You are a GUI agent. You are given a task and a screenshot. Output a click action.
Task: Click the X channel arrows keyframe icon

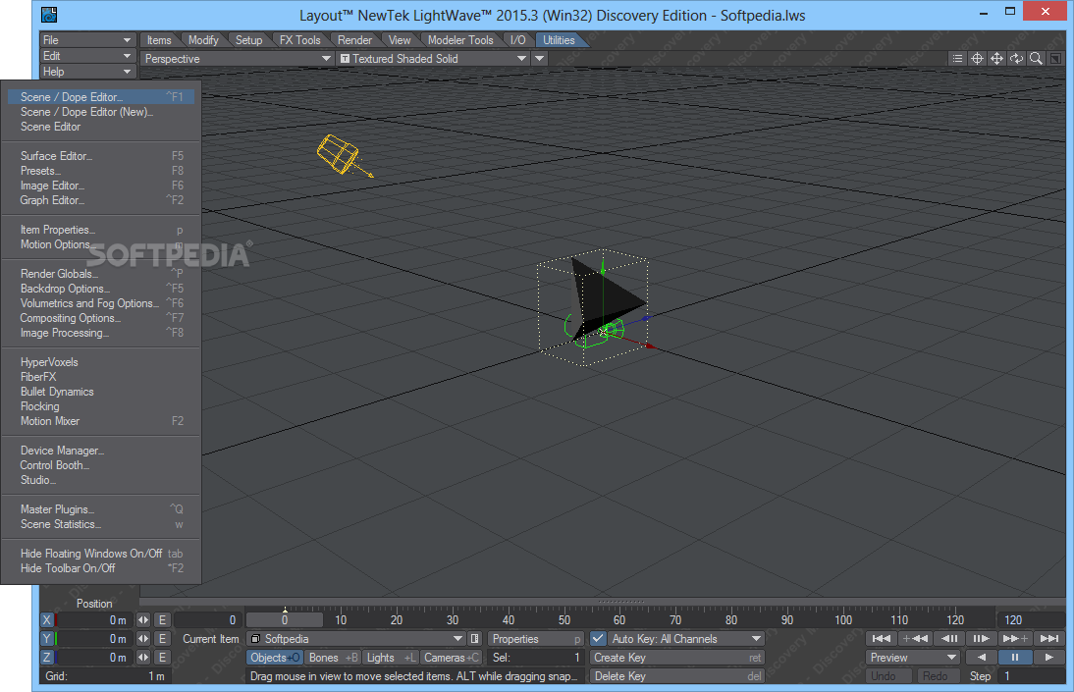tap(143, 620)
